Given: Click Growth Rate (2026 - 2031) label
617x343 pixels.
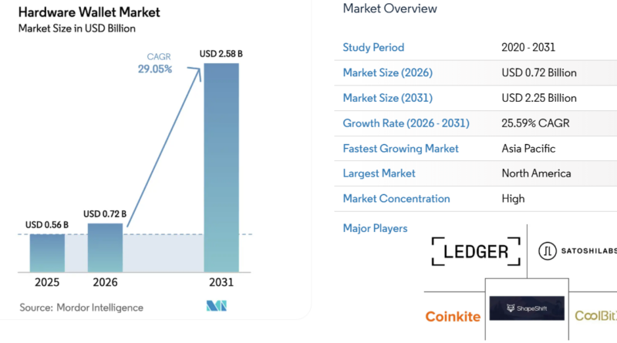Looking at the screenshot, I should tap(406, 123).
